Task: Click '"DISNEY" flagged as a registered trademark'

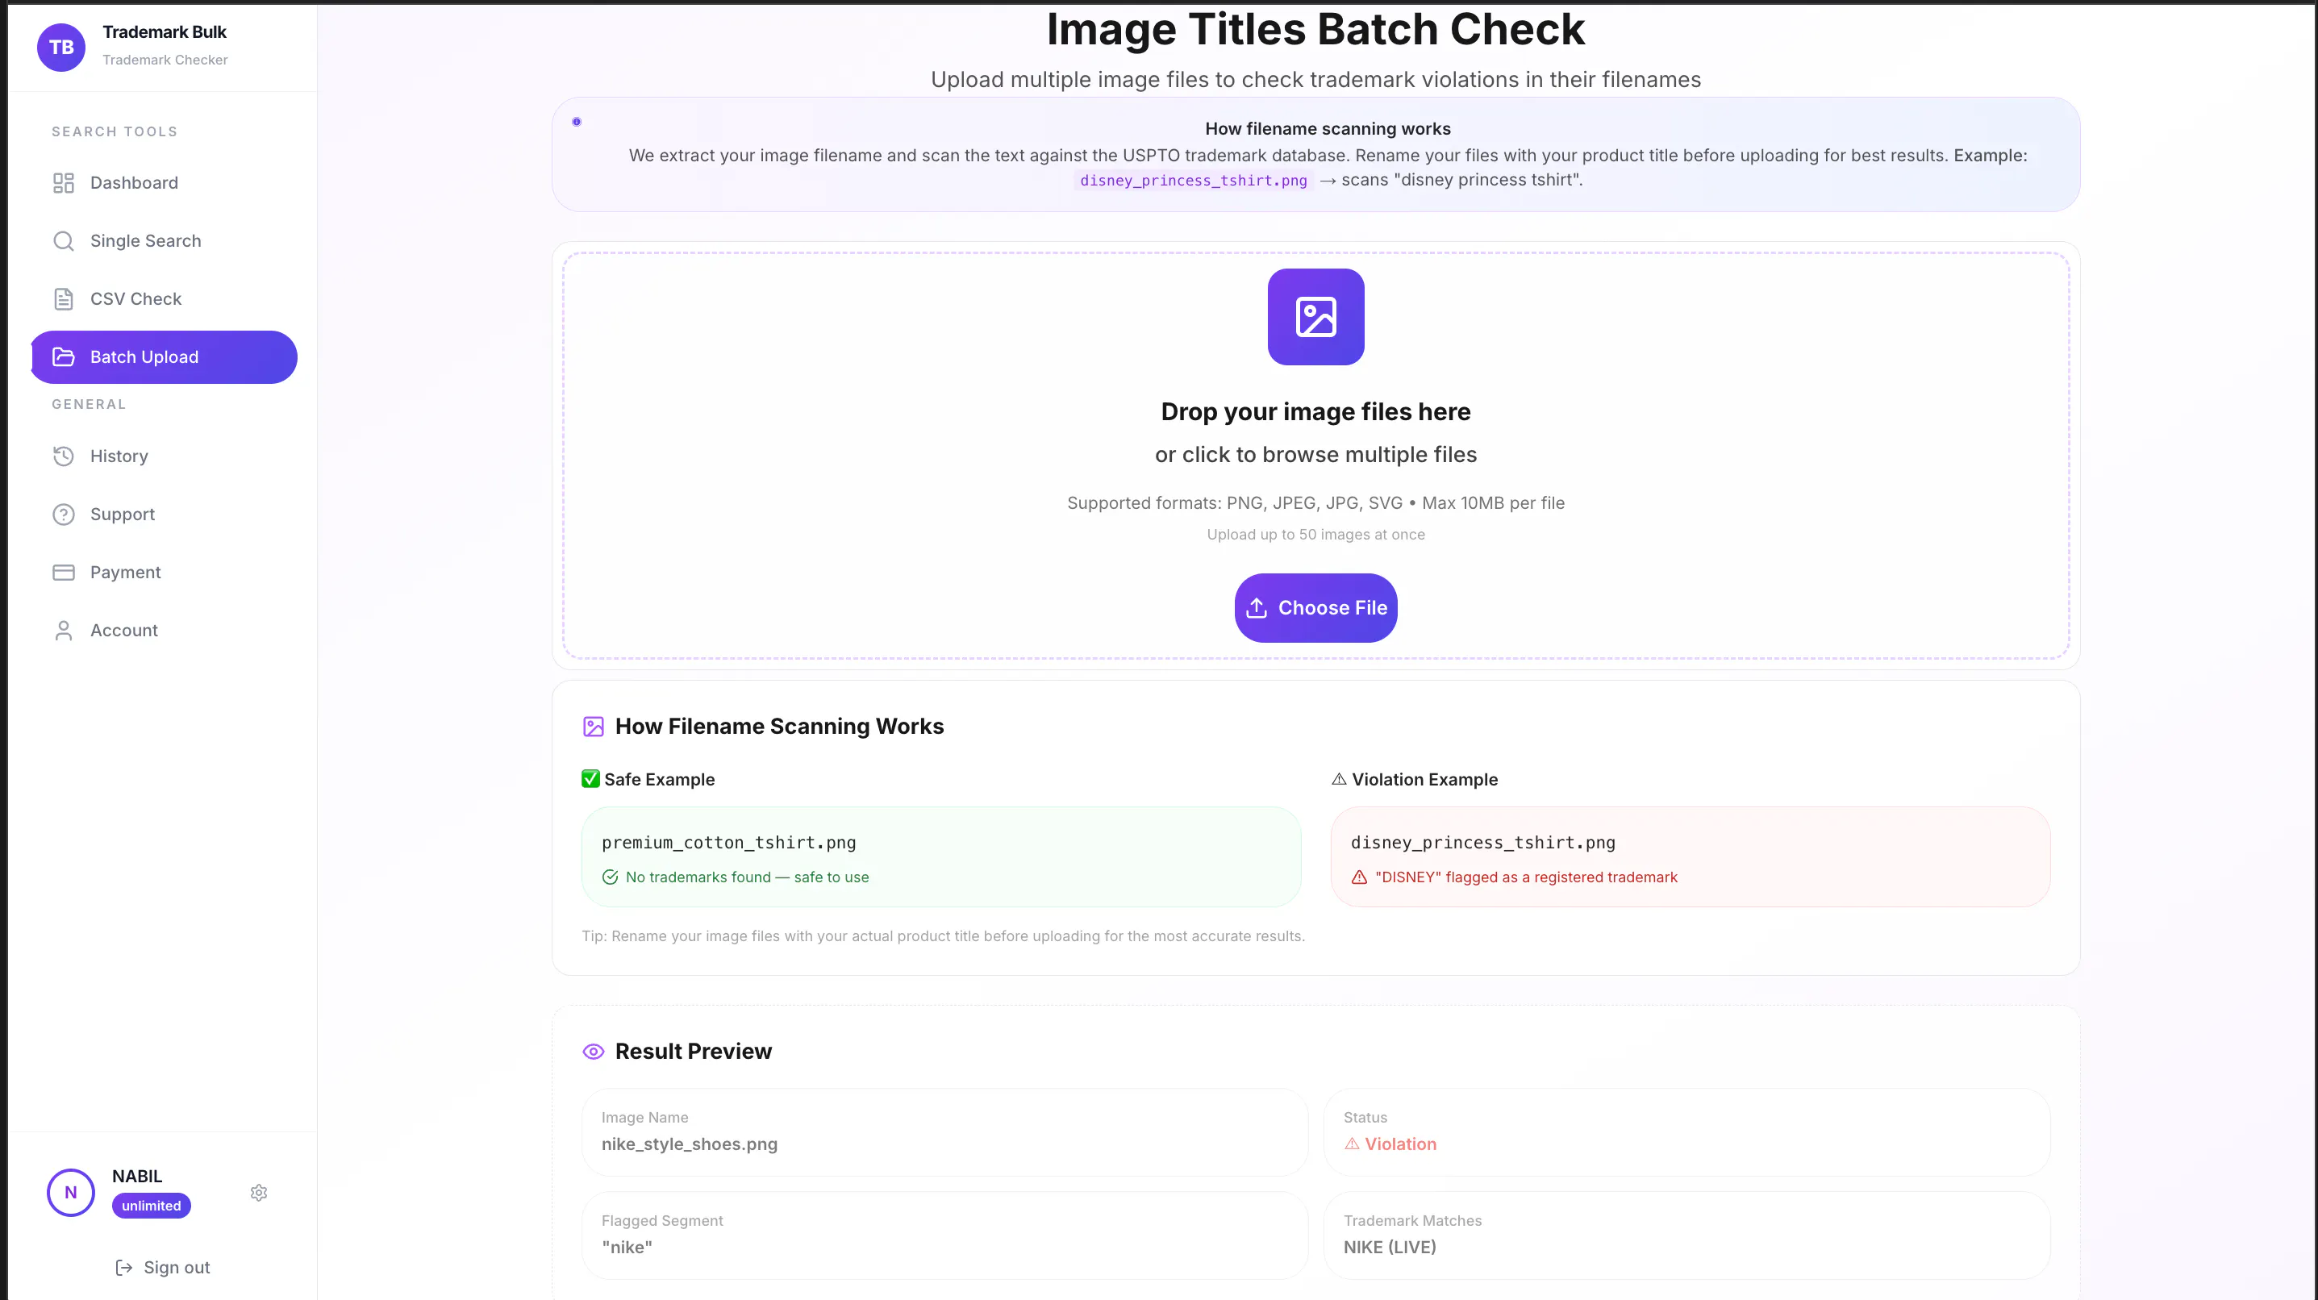Action: [x=1526, y=877]
